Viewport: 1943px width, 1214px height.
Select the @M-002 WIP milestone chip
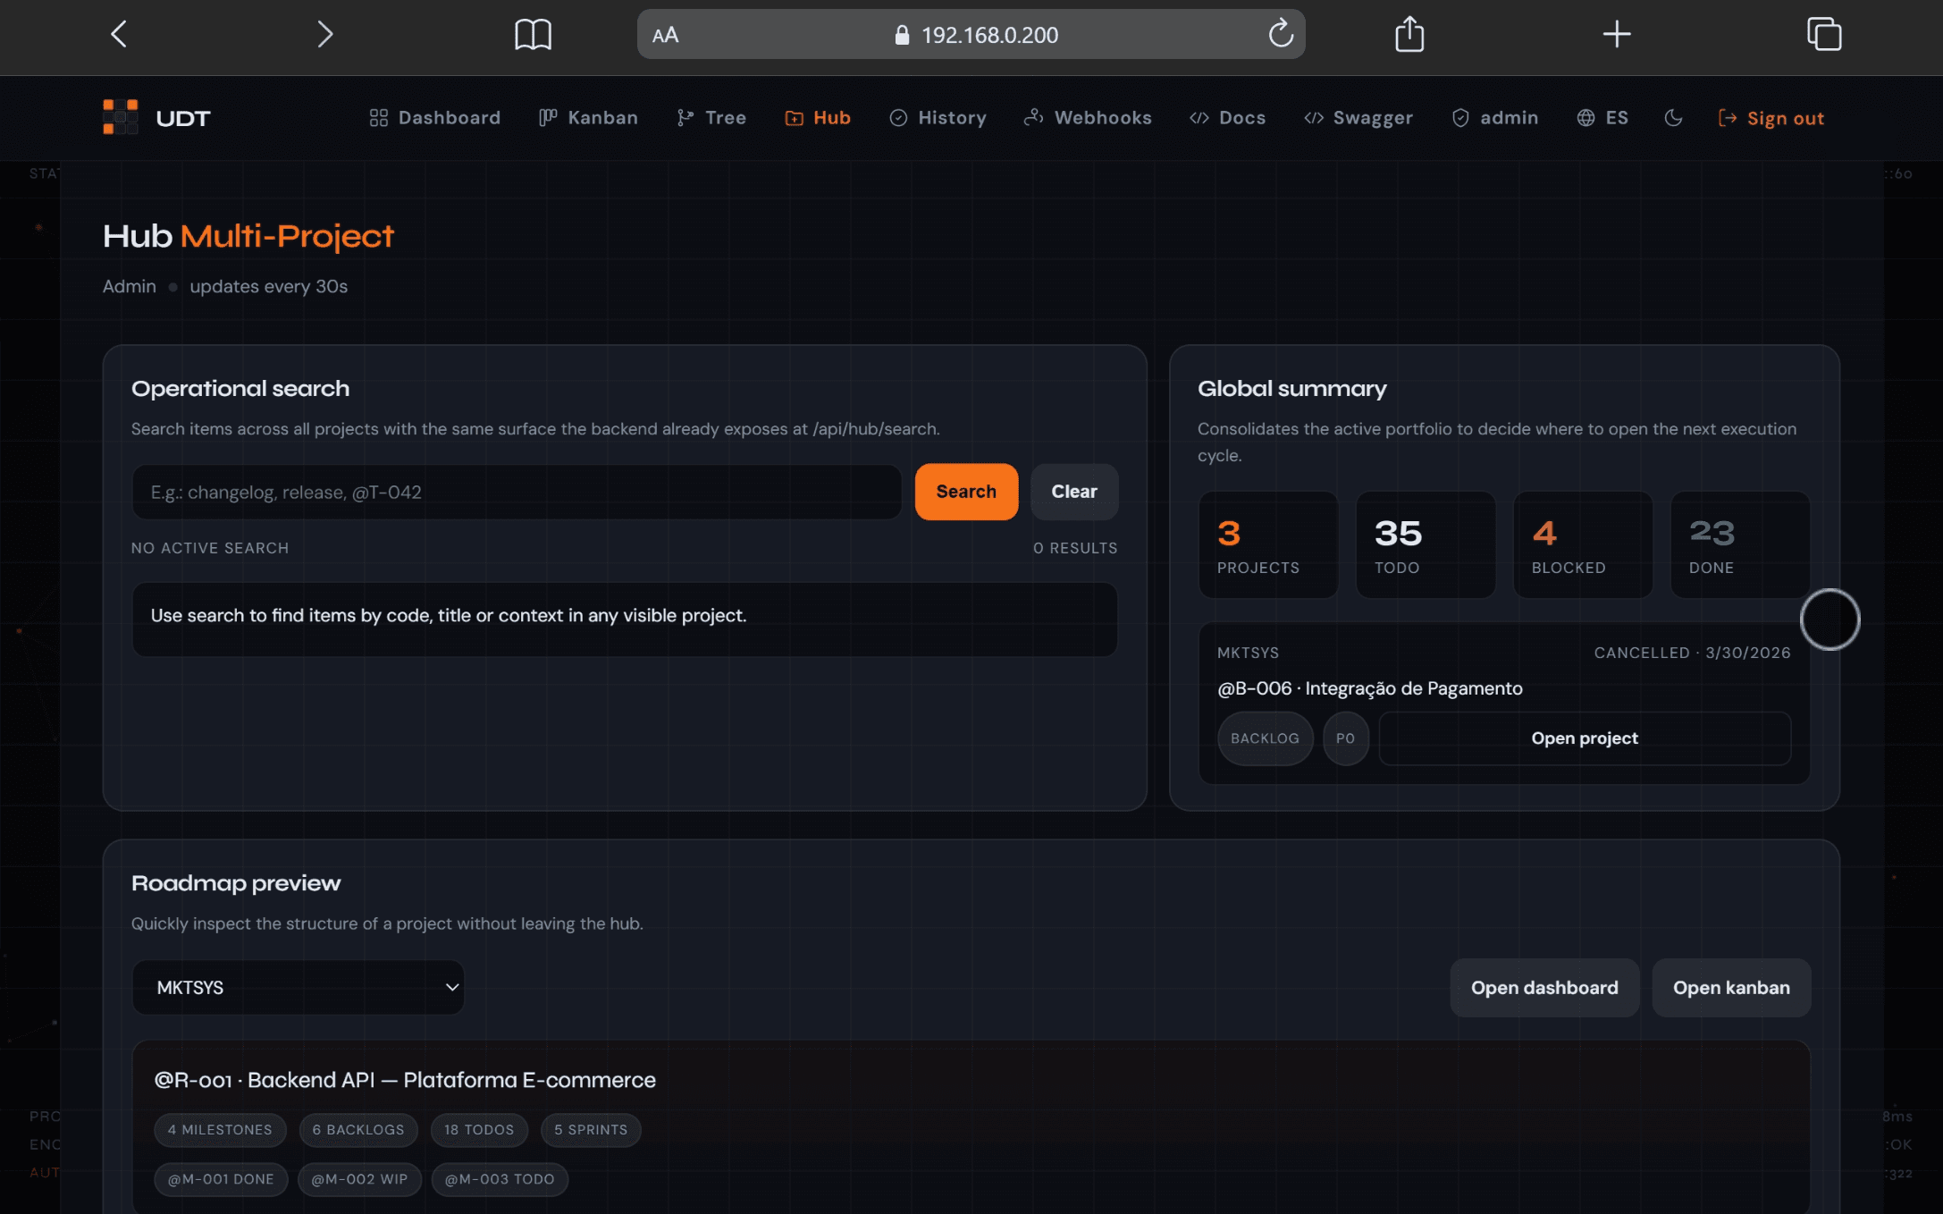tap(359, 1179)
